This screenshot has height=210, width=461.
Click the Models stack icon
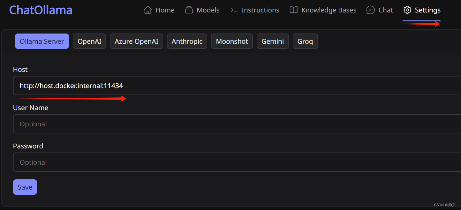point(189,10)
